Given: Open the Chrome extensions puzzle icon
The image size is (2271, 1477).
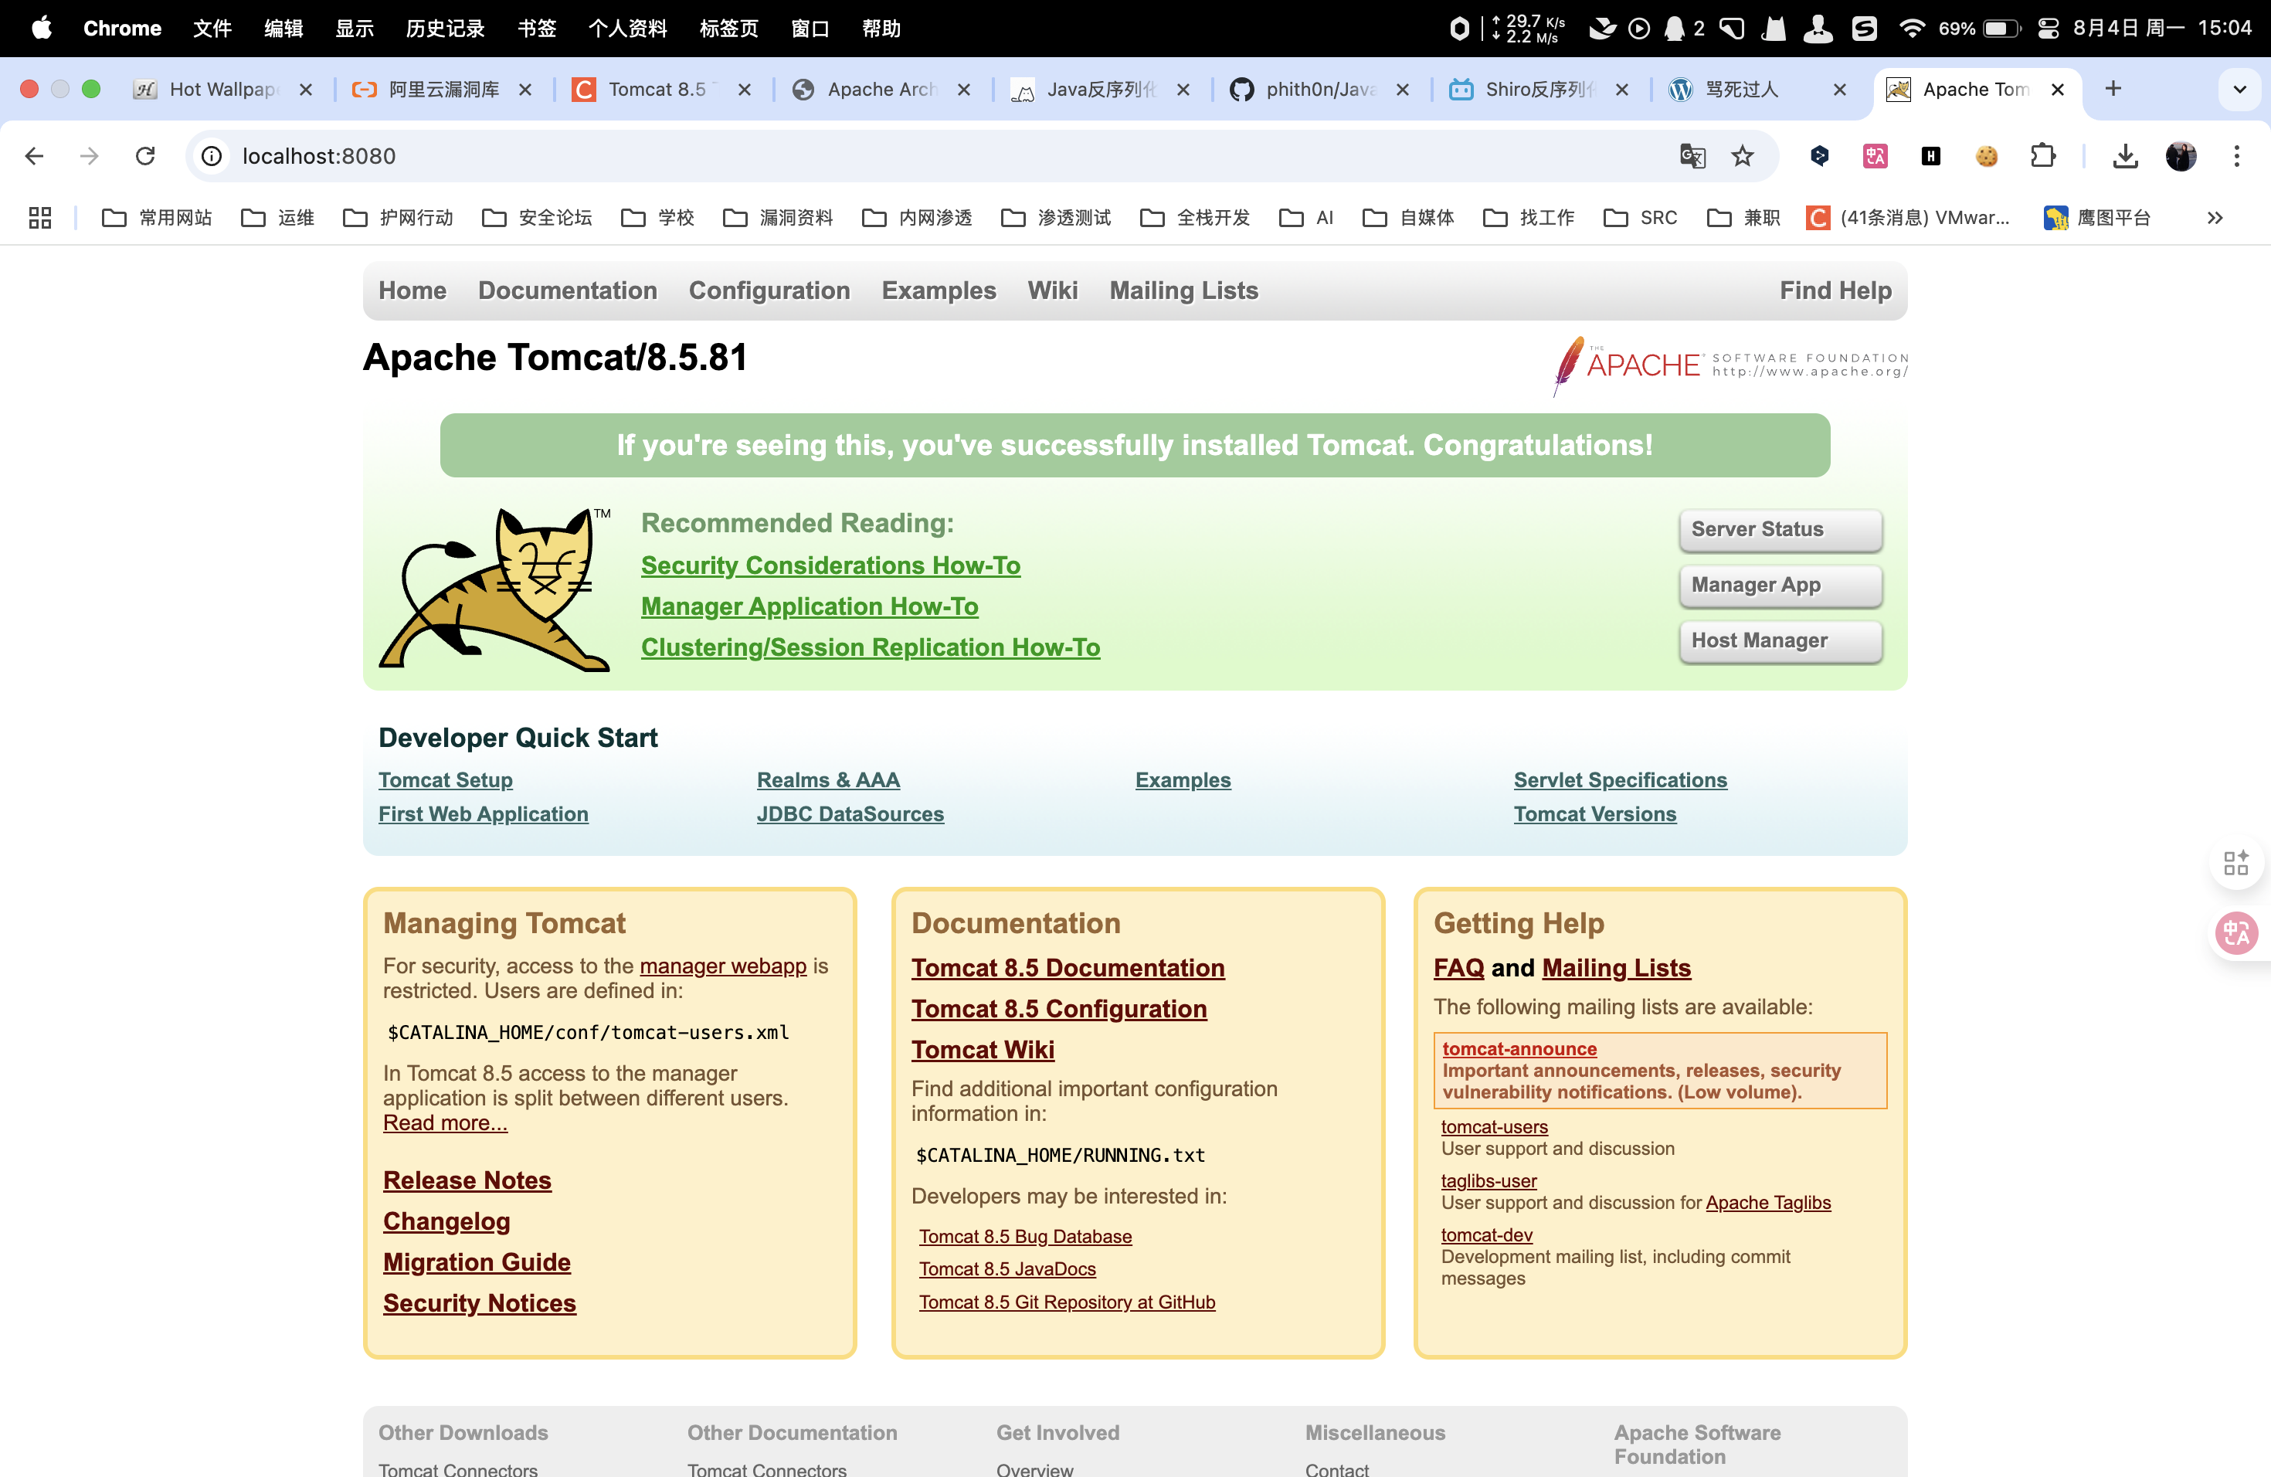Looking at the screenshot, I should 2043,155.
